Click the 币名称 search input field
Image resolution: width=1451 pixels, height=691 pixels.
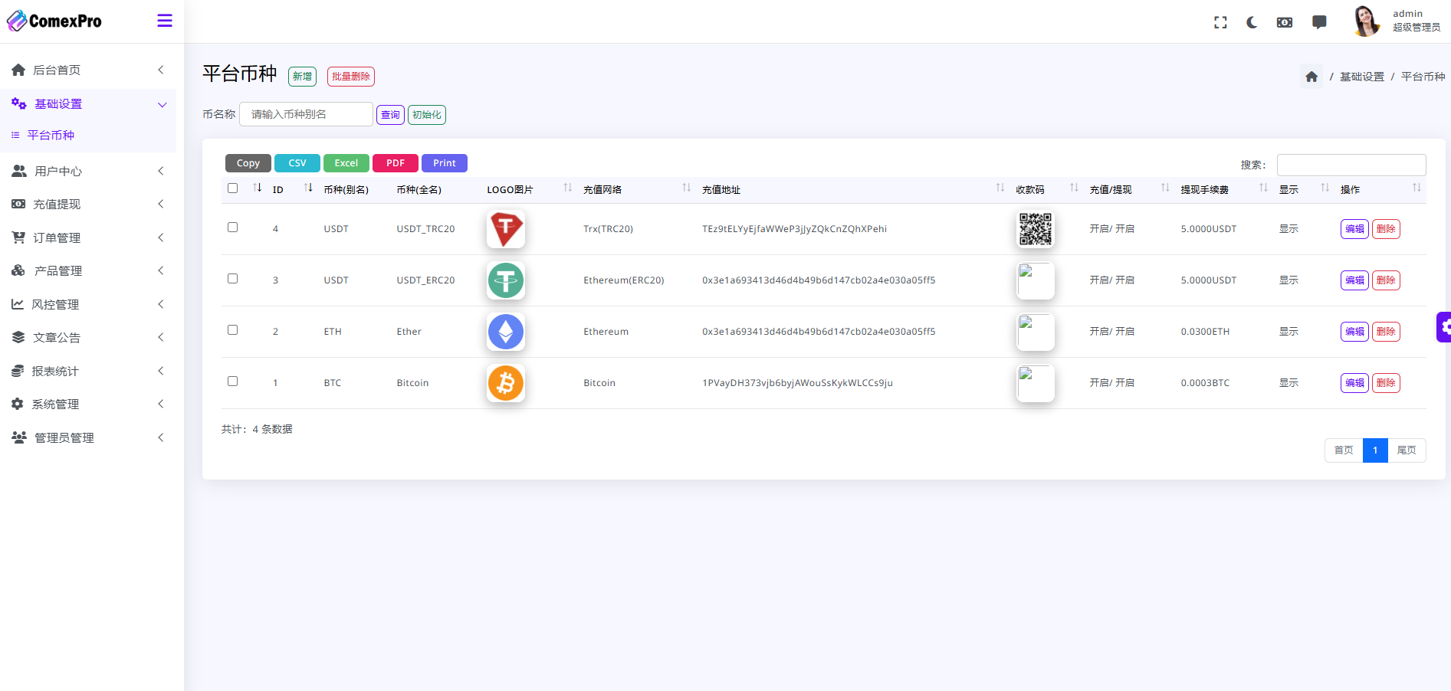pos(306,114)
